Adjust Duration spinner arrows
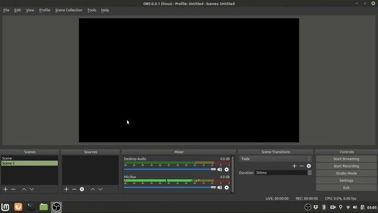 coord(309,173)
